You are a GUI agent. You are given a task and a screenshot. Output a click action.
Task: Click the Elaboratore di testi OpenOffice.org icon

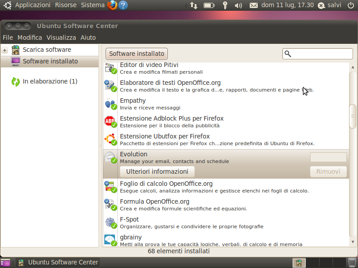(x=111, y=86)
